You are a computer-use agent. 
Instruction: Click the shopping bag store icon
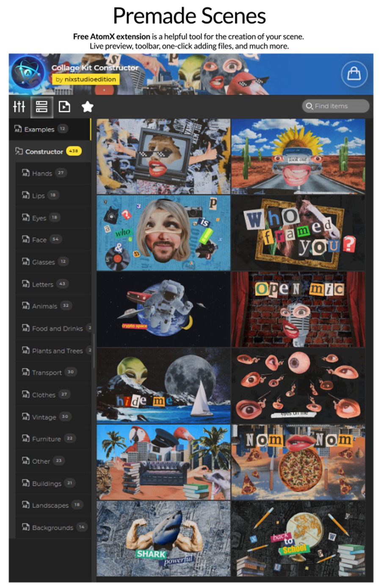[x=354, y=74]
